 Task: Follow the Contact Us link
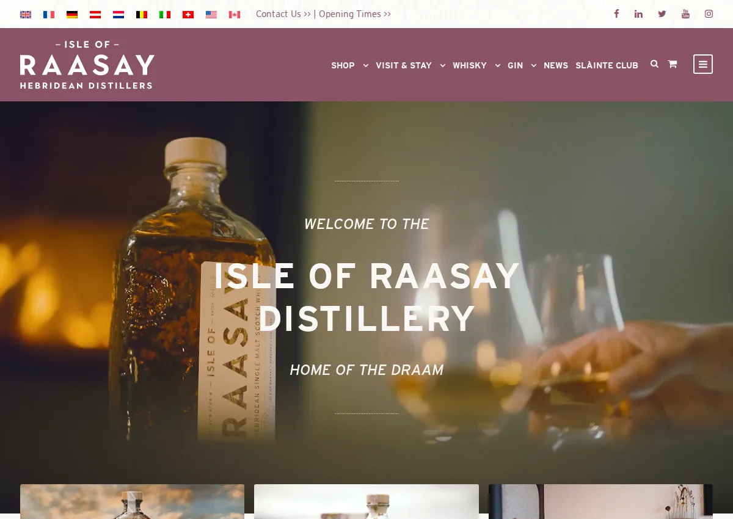click(x=283, y=14)
